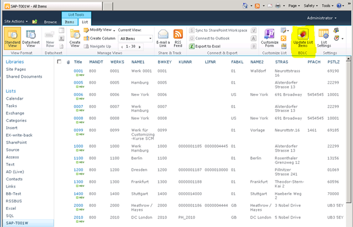Click Connect to Outlook
353x227 pixels.
pyautogui.click(x=209, y=38)
